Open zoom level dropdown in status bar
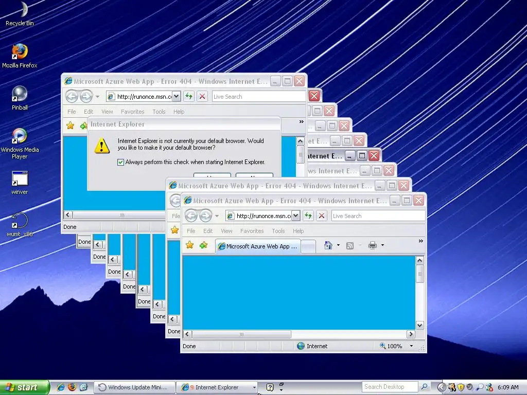This screenshot has width=527, height=395. [411, 346]
